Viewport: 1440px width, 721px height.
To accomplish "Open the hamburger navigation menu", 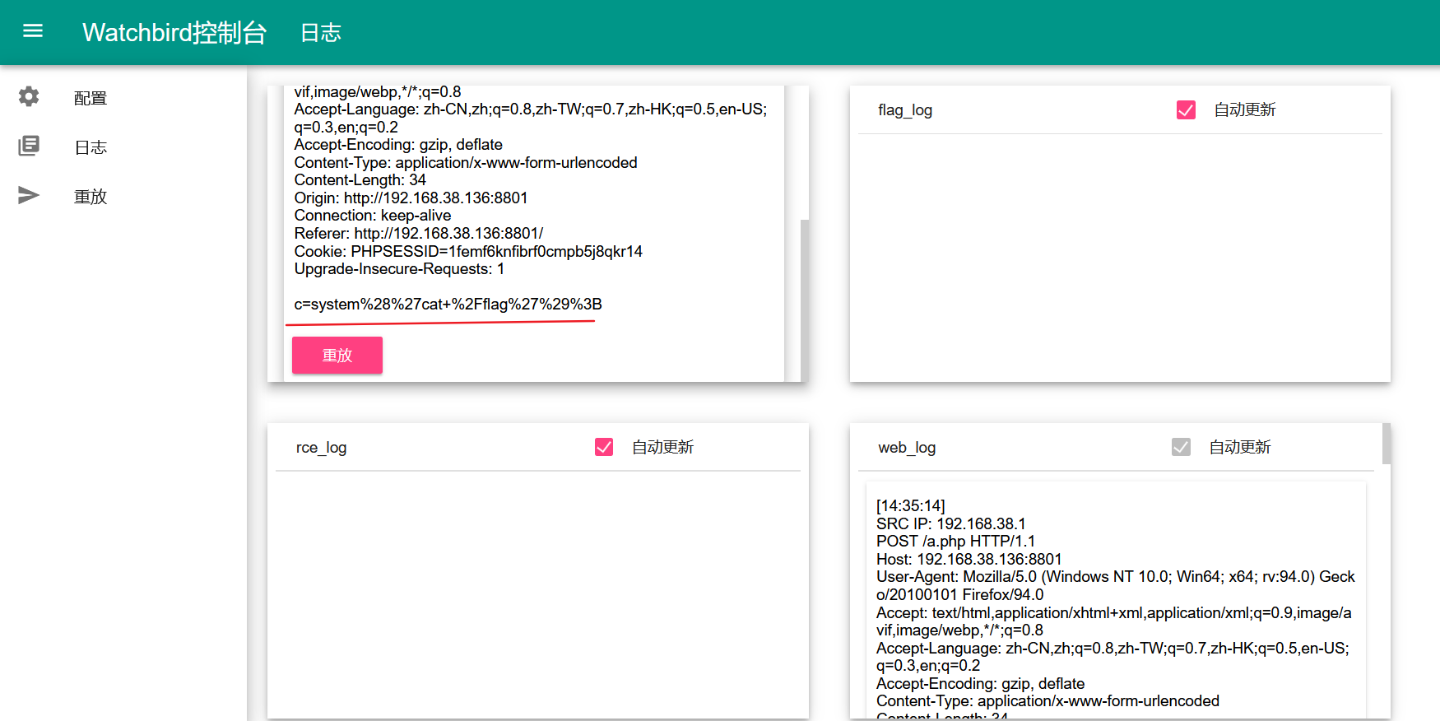I will pyautogui.click(x=33, y=31).
